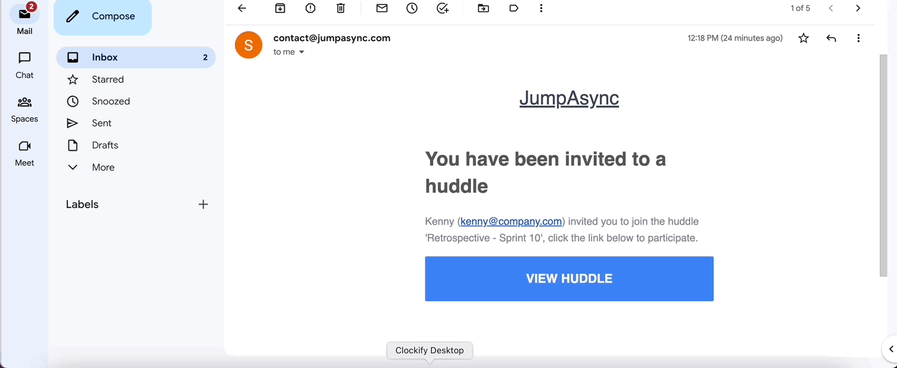Archive this email
Image resolution: width=897 pixels, height=368 pixels.
point(280,8)
